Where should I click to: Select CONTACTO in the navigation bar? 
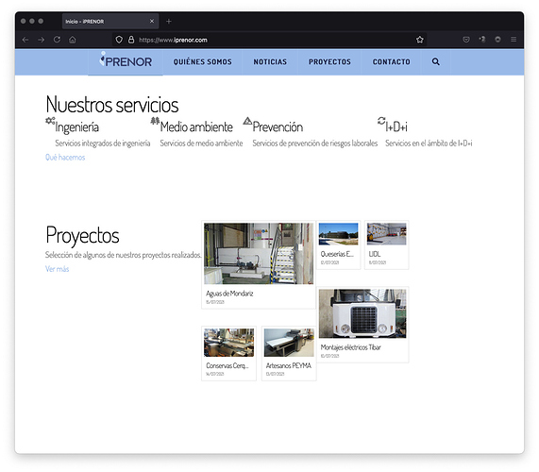point(392,62)
